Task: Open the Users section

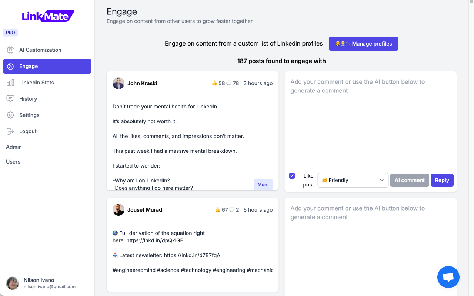Action: (x=13, y=162)
